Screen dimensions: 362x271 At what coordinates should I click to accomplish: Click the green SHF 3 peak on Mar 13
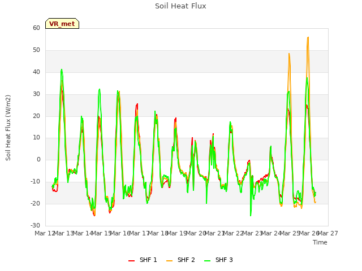(x=62, y=69)
